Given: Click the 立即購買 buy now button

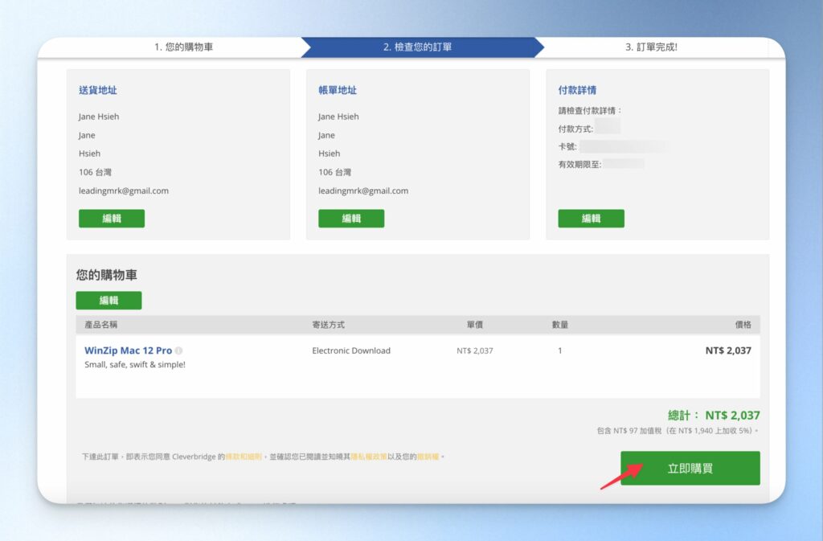Looking at the screenshot, I should [x=690, y=468].
